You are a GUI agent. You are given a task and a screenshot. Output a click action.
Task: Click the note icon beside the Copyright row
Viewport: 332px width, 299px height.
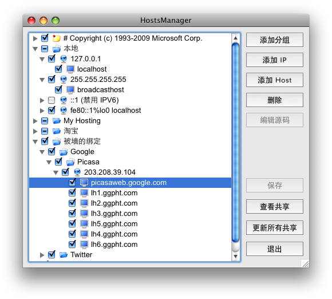57,38
